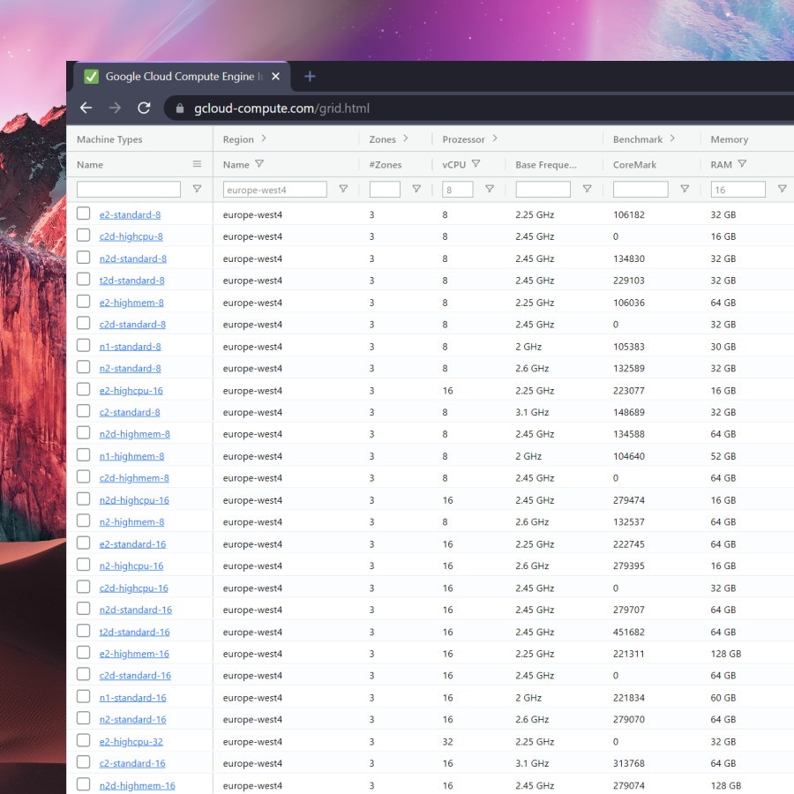Click the 52 GB RAM cell
The image size is (794, 794).
723,456
